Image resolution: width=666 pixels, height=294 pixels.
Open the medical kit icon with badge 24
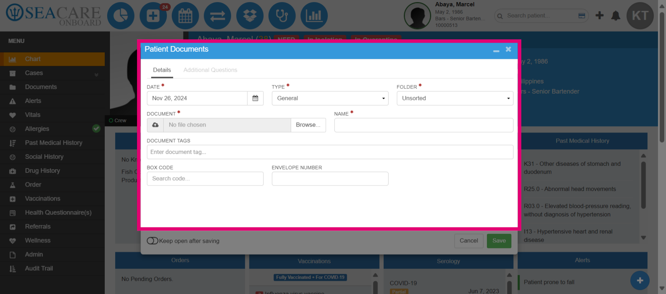tap(153, 16)
